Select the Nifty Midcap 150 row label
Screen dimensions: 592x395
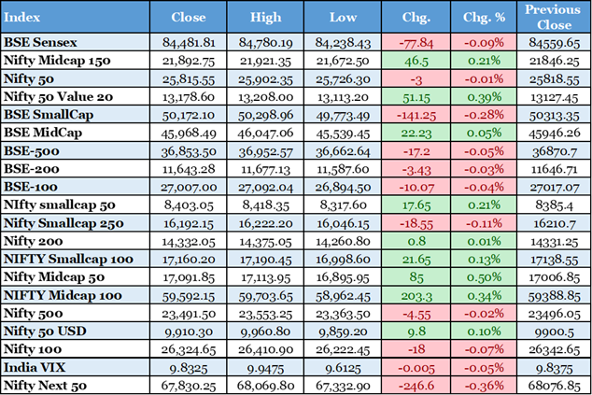tap(57, 59)
